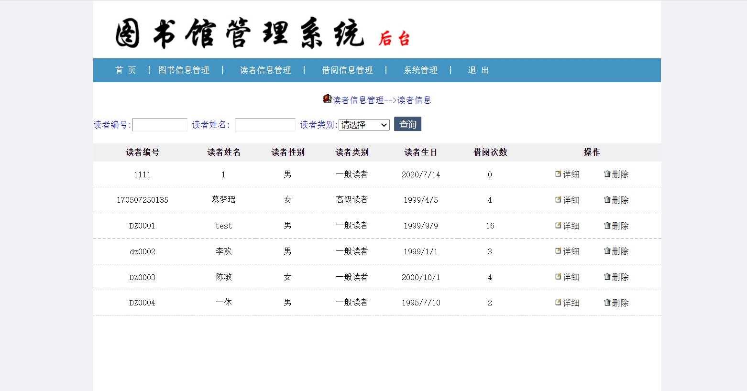The width and height of the screenshot is (747, 391).
Task: Select the name cell 慕梦瑶
Action: point(224,200)
